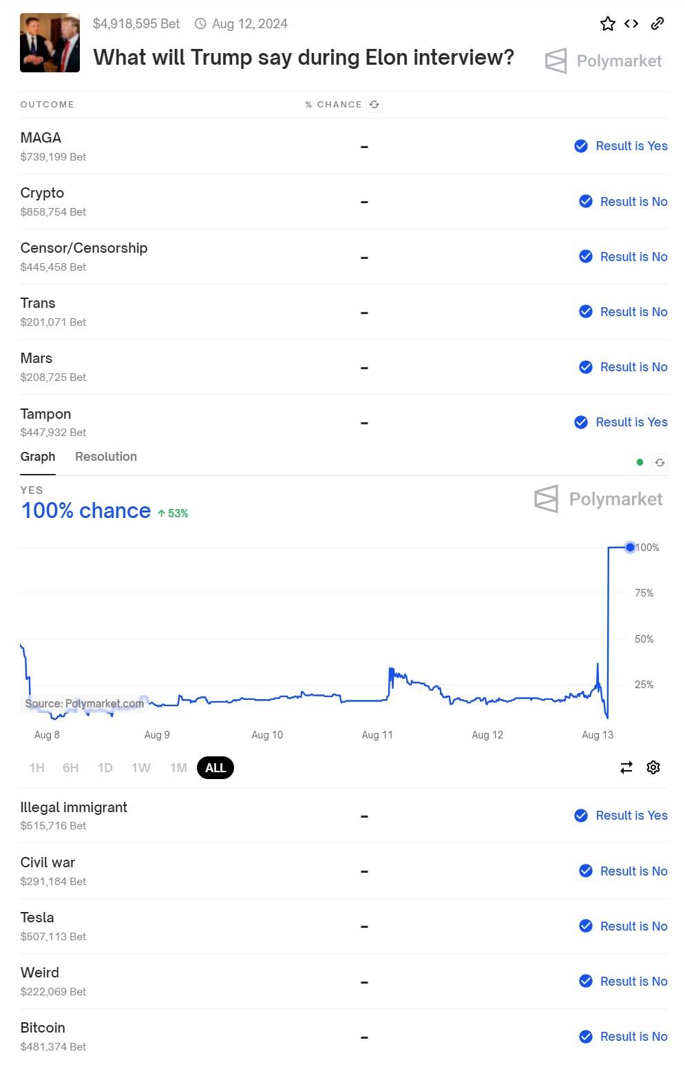685x1067 pixels.
Task: Open chart settings gear icon
Action: click(653, 767)
